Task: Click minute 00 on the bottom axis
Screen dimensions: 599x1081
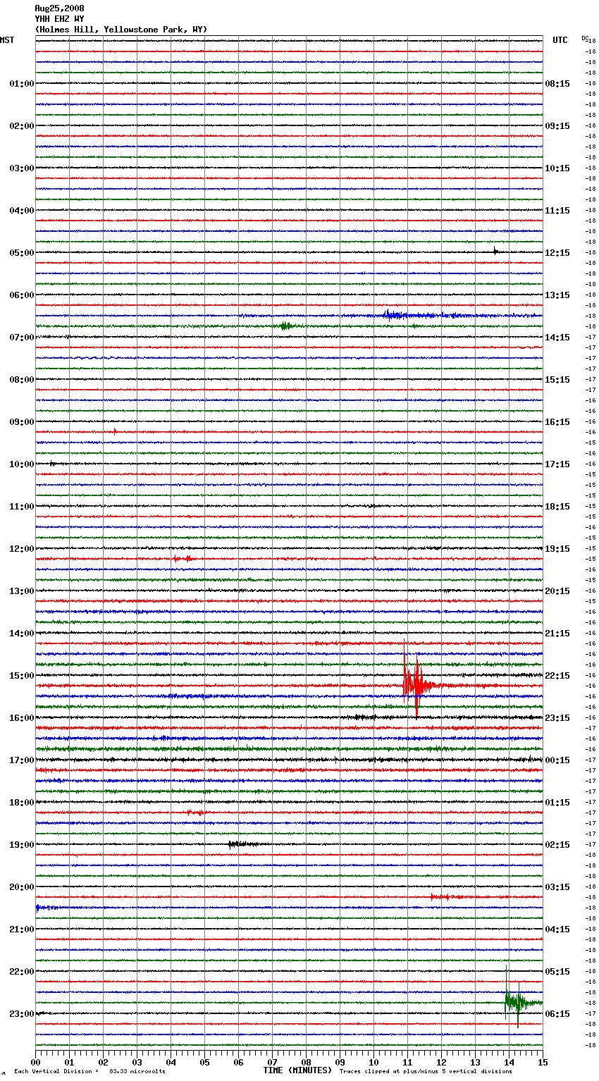Action: [36, 1062]
